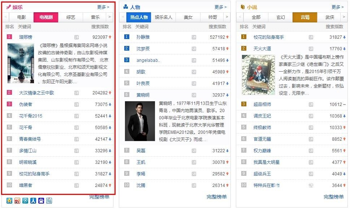Image resolution: width=350 pixels, height=209 pixels.
Task: Click details icon beside 校花的贴身高手 in novels
Action: [311, 37]
